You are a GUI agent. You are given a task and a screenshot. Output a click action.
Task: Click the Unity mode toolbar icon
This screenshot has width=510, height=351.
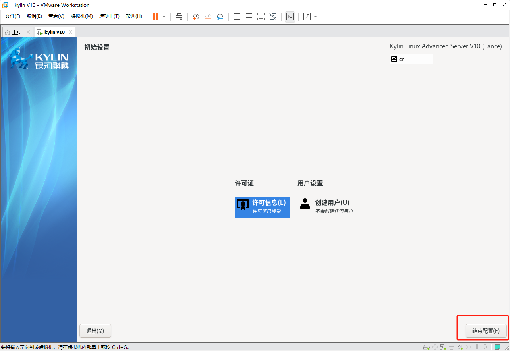[x=273, y=17]
